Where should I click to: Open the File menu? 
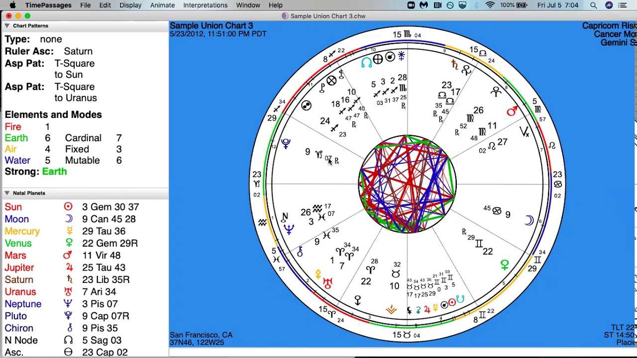pos(85,5)
